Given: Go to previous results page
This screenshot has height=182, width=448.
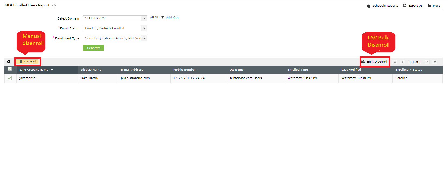Looking at the screenshot, I should [x=402, y=62].
